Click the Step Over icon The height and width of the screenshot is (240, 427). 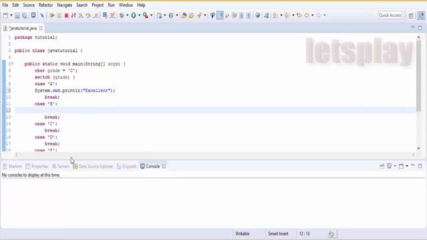point(88,15)
